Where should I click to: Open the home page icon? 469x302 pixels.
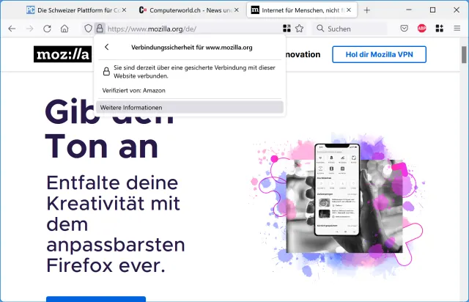[x=64, y=29]
